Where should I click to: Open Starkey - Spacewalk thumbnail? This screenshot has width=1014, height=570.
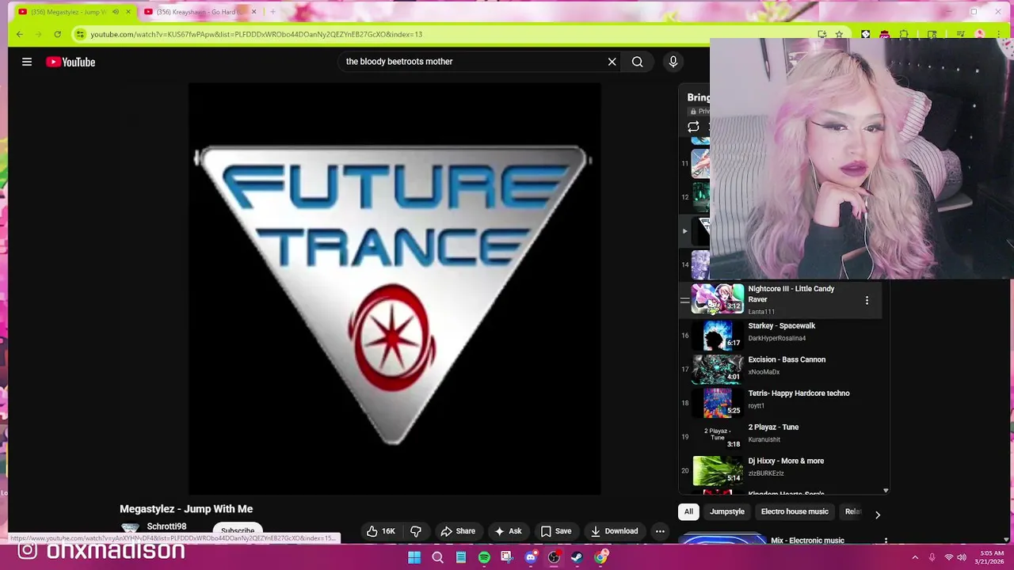(718, 335)
